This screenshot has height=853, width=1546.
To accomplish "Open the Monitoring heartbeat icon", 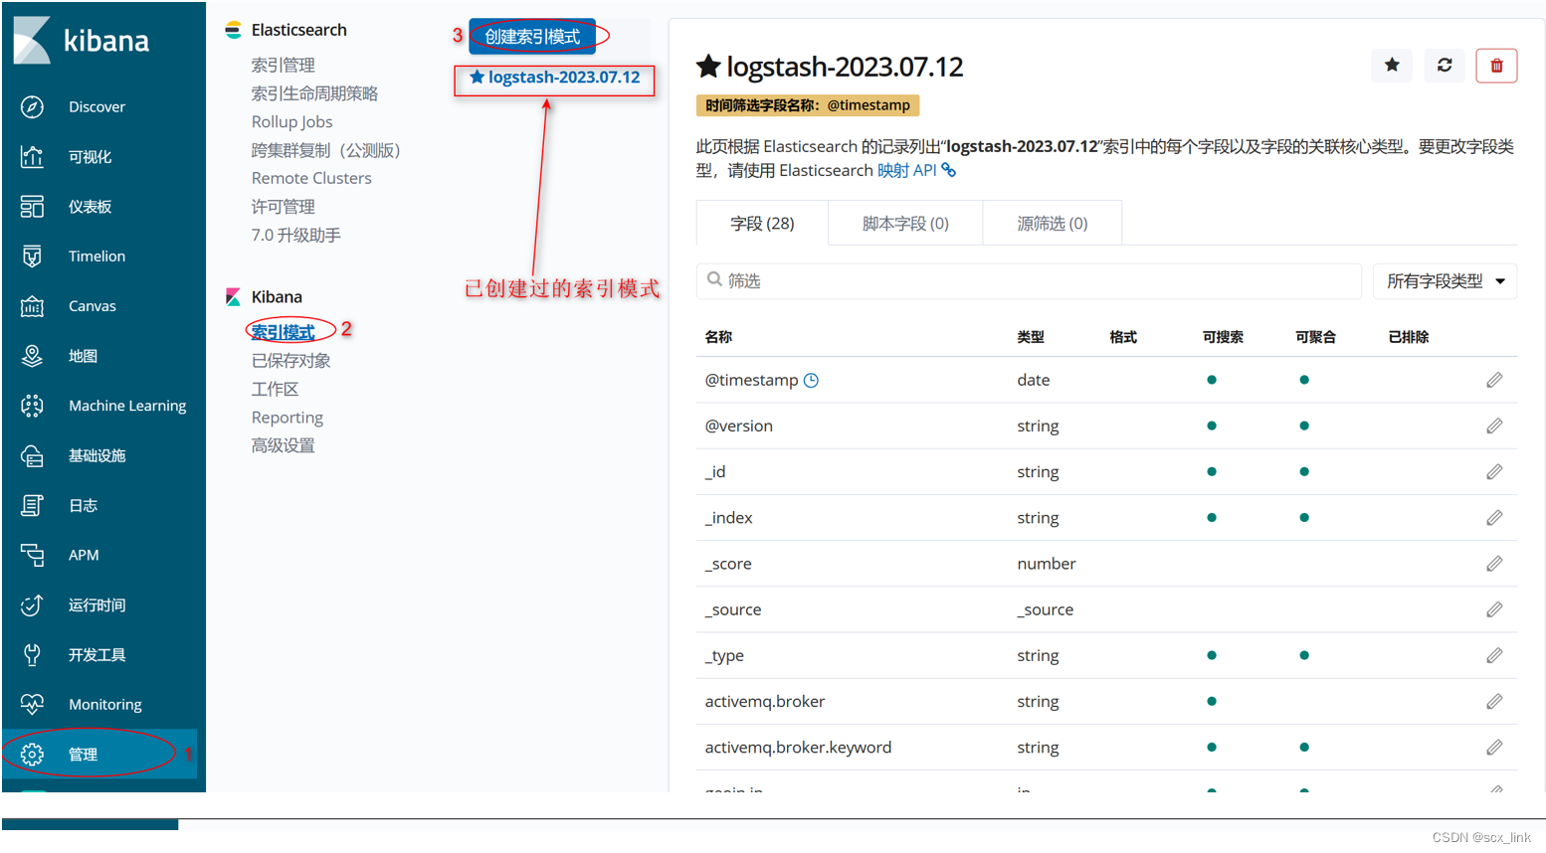I will click(x=32, y=704).
